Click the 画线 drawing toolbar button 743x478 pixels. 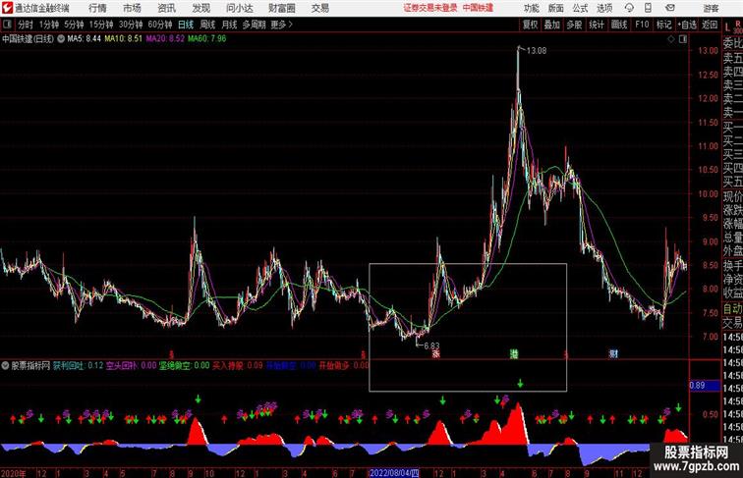[619, 25]
